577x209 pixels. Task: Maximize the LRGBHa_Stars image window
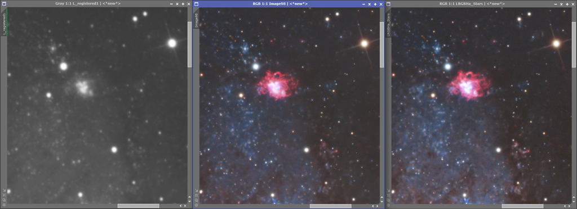point(567,4)
